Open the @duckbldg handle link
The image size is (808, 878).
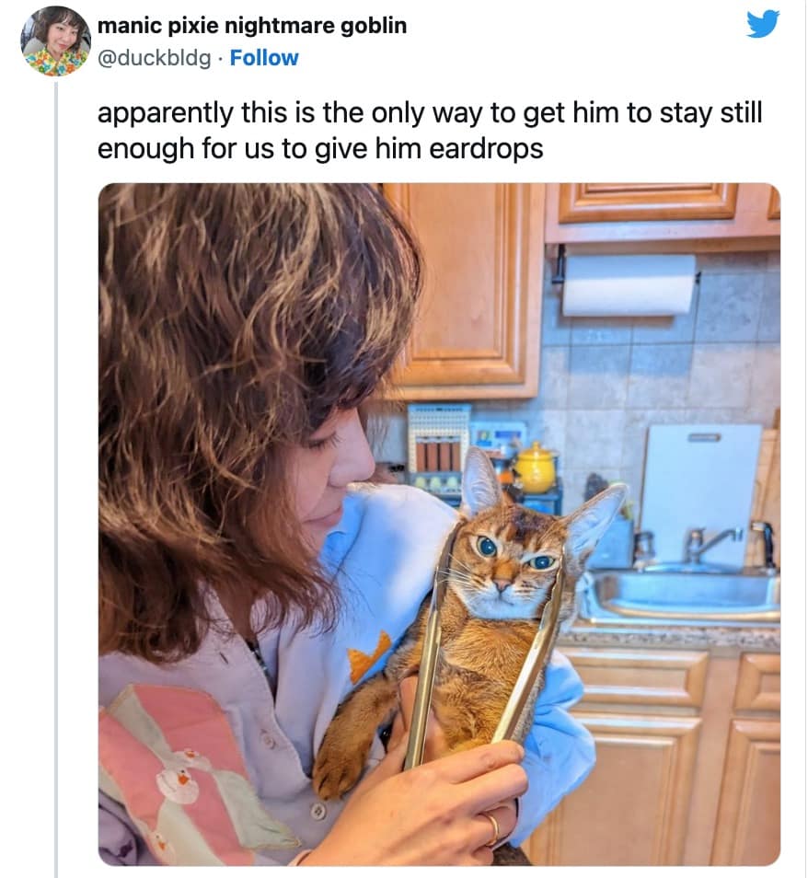[x=156, y=57]
